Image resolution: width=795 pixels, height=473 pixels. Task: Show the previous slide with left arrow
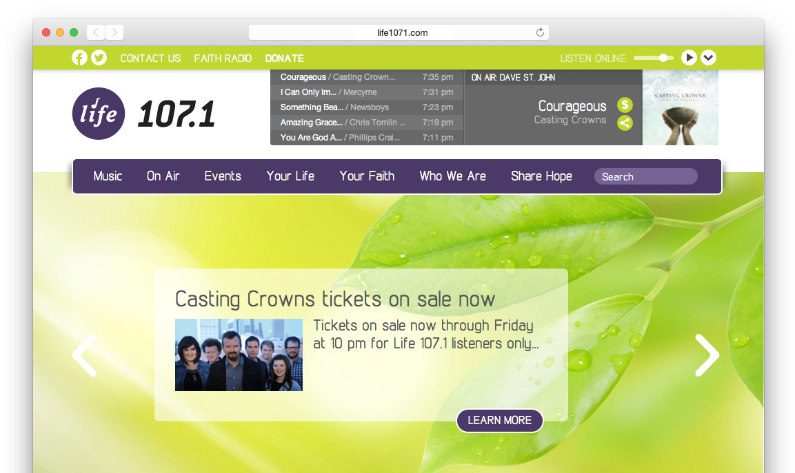point(84,355)
